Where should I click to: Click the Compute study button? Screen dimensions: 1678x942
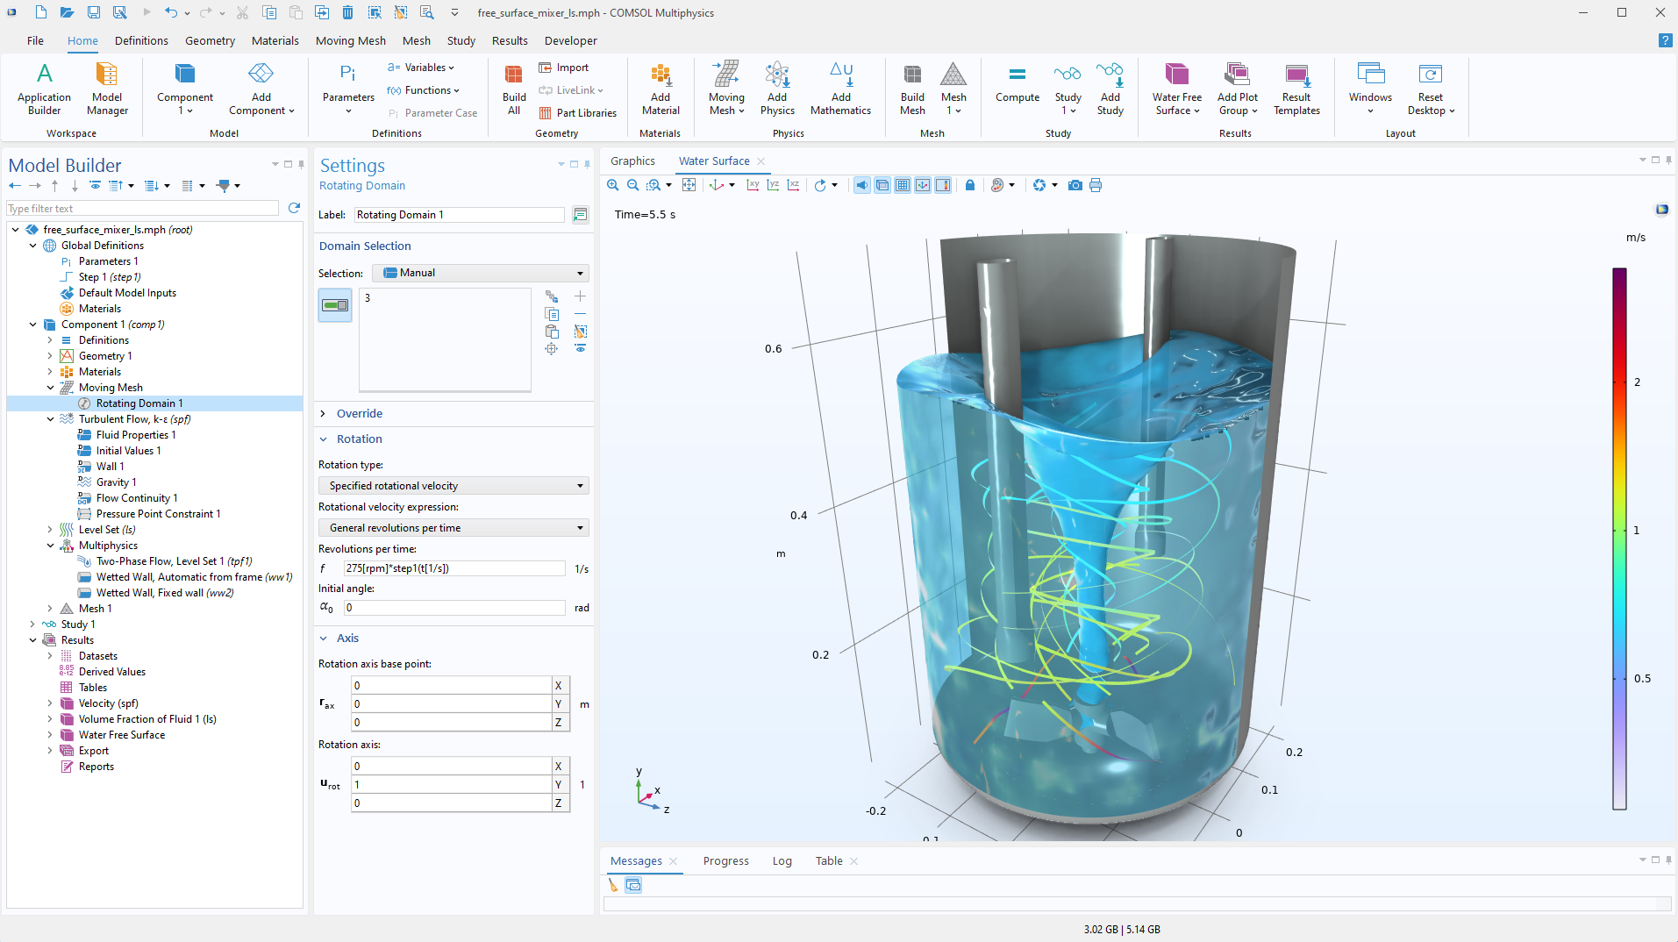(1017, 84)
